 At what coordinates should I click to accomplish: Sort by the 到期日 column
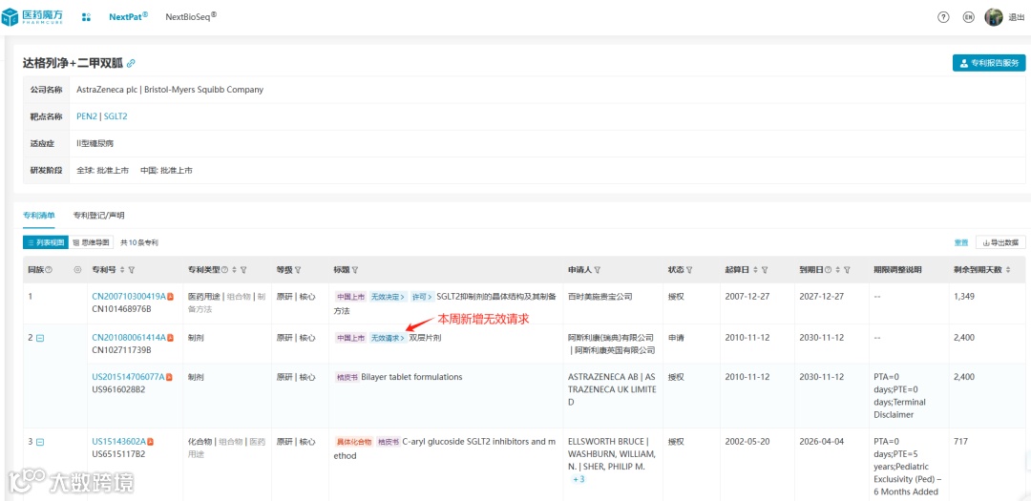coord(837,269)
